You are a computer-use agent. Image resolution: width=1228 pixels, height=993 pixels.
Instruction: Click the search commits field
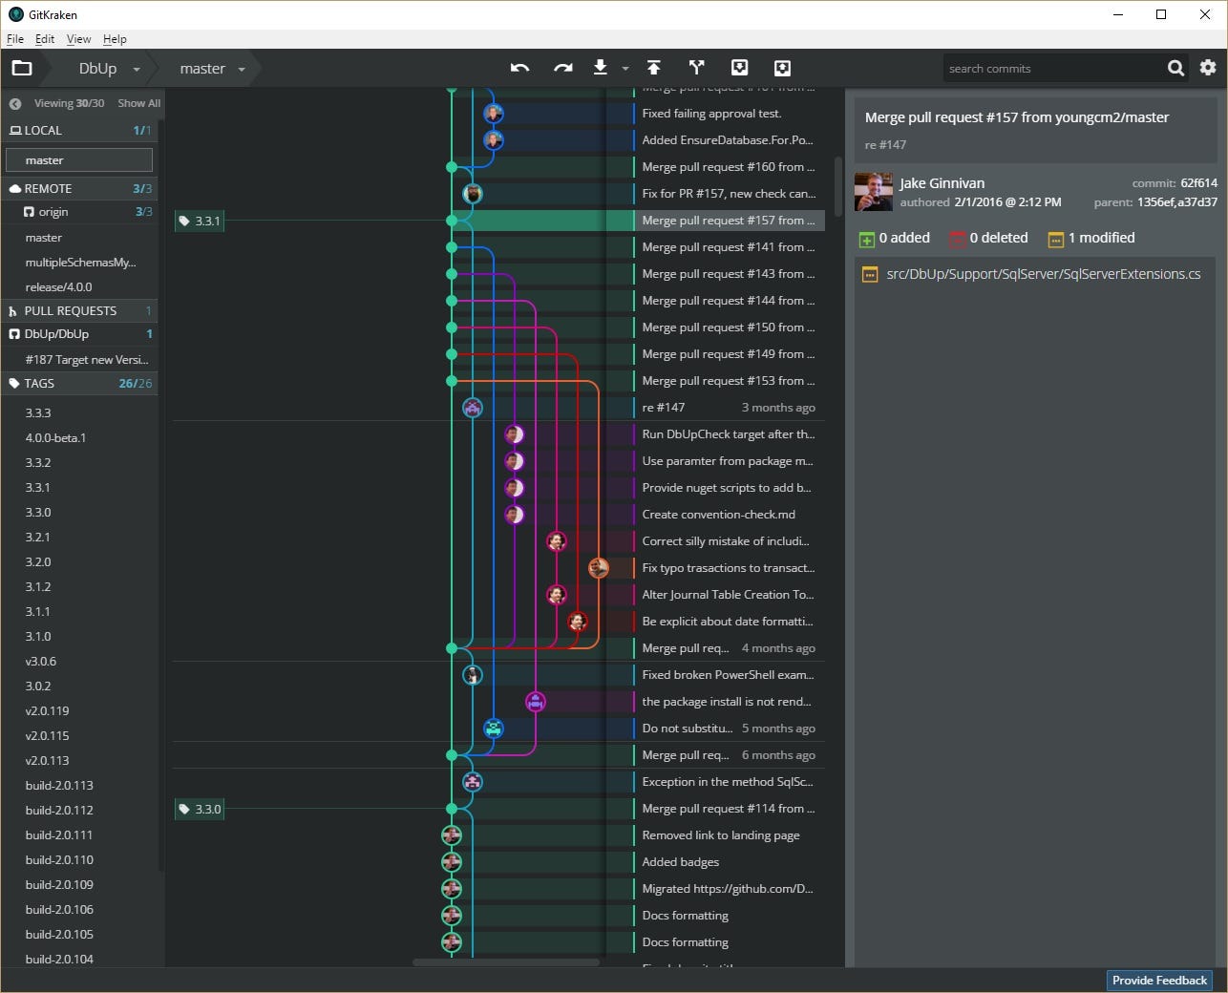[1050, 68]
